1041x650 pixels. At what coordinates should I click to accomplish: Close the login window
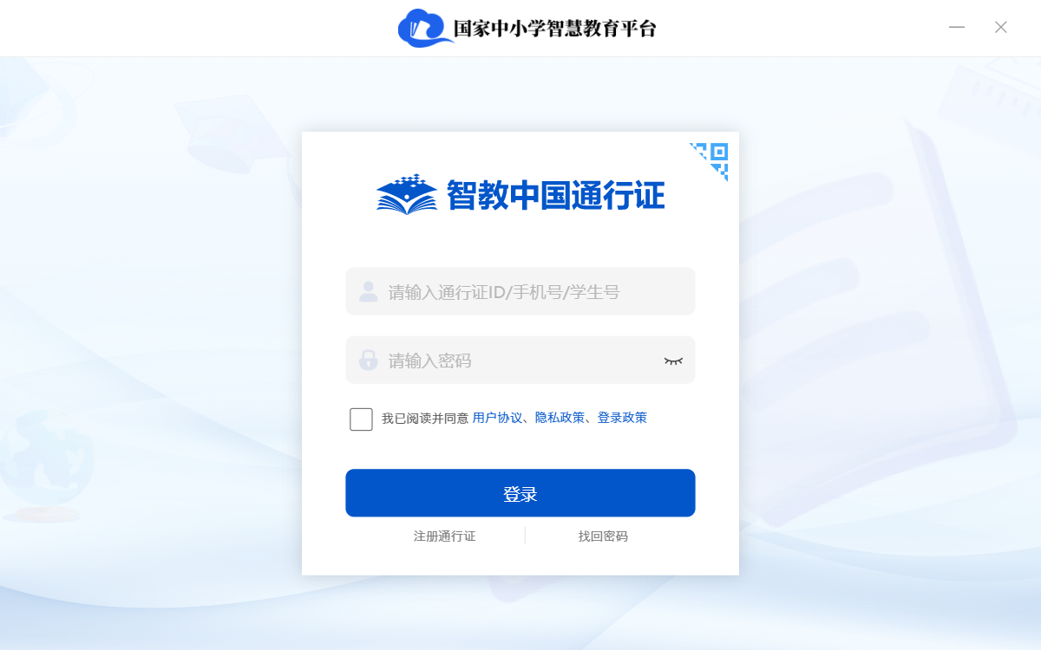[1001, 27]
